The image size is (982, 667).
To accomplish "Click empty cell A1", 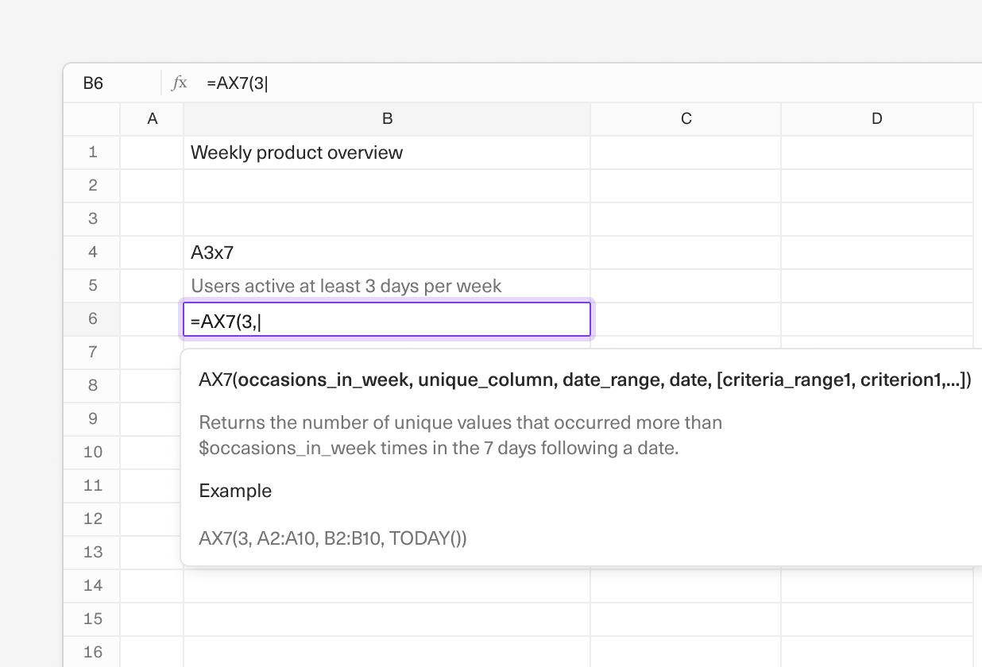I will click(152, 152).
